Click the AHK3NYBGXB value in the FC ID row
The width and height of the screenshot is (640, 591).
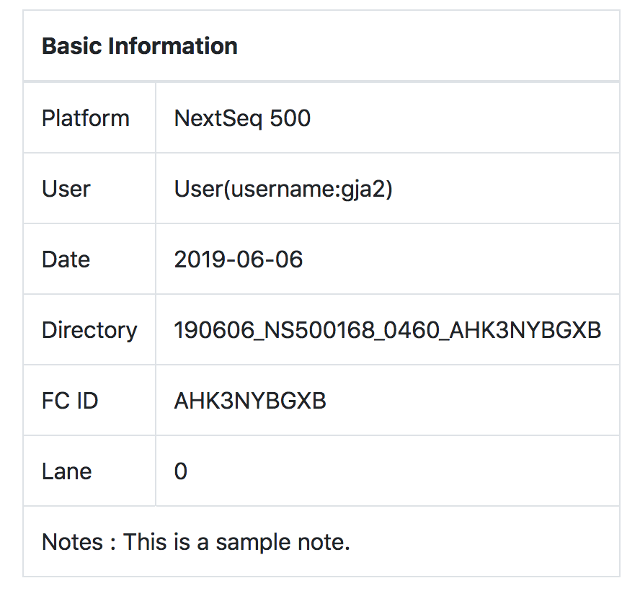pos(250,401)
